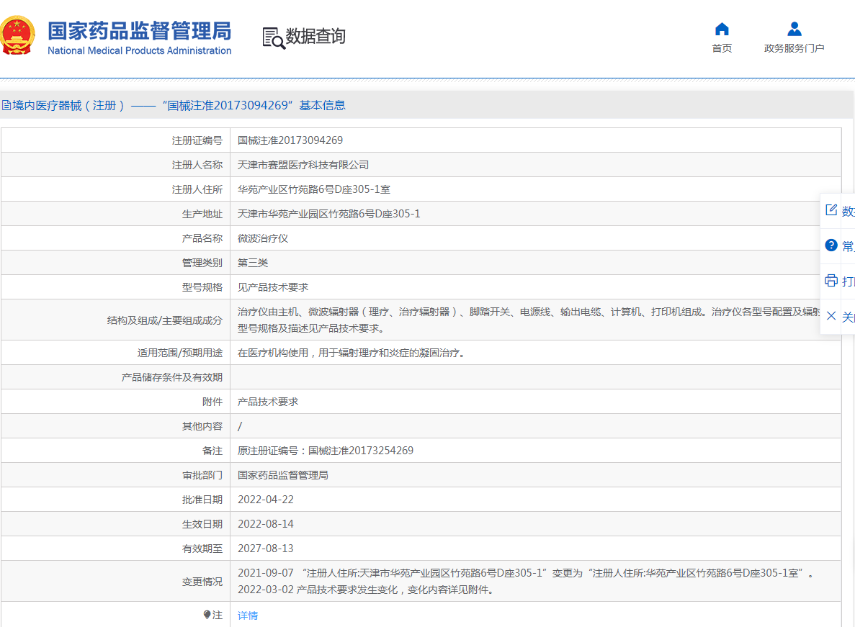This screenshot has width=855, height=627.
Task: Click the 产品储存条件及有效期 label
Action: coord(171,377)
